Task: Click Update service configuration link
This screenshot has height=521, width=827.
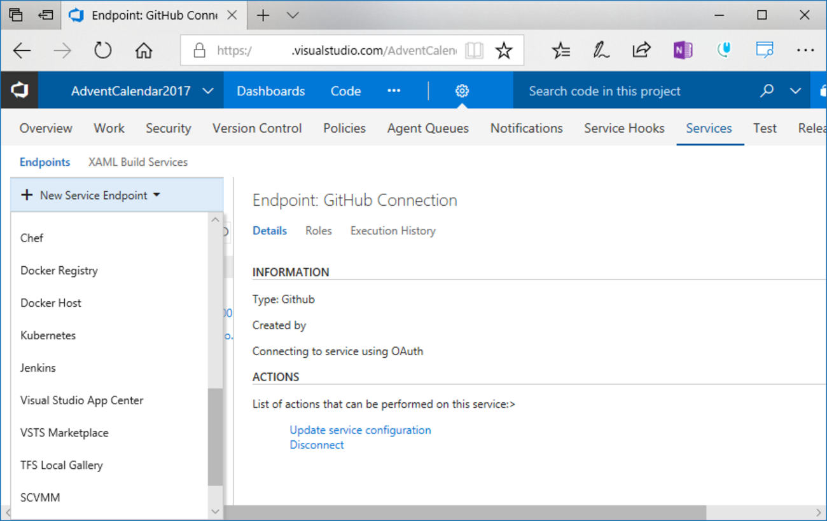Action: coord(360,430)
